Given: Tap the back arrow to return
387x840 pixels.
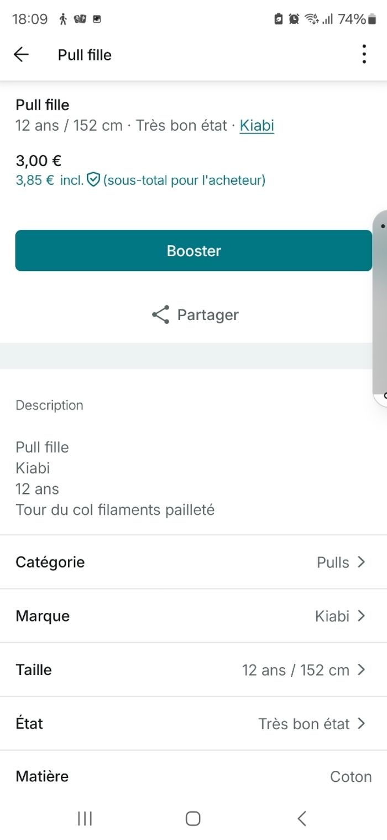Looking at the screenshot, I should 21,54.
